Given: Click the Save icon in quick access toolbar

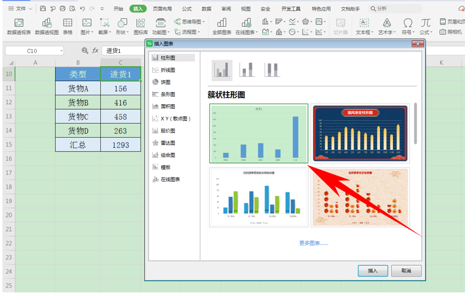Looking at the screenshot, I should click(43, 9).
